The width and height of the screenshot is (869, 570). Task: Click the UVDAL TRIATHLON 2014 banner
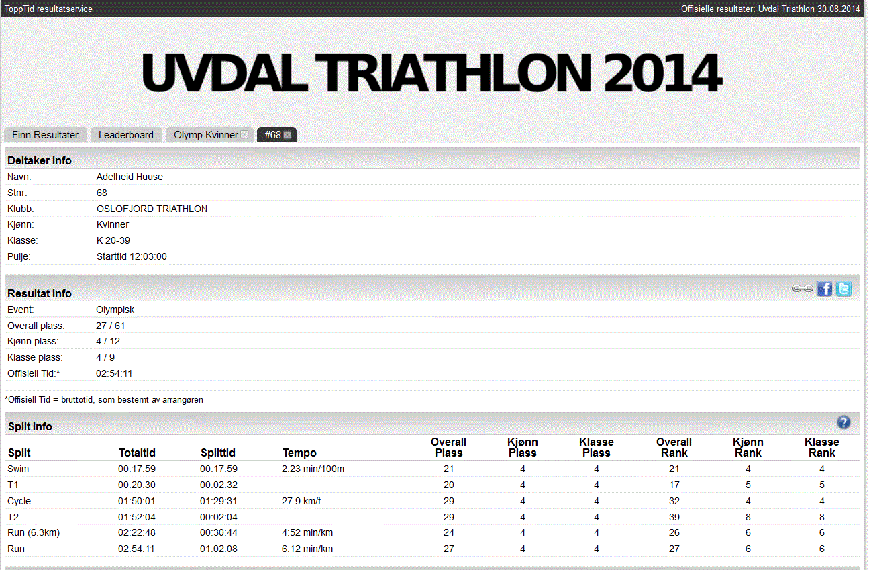click(x=431, y=73)
